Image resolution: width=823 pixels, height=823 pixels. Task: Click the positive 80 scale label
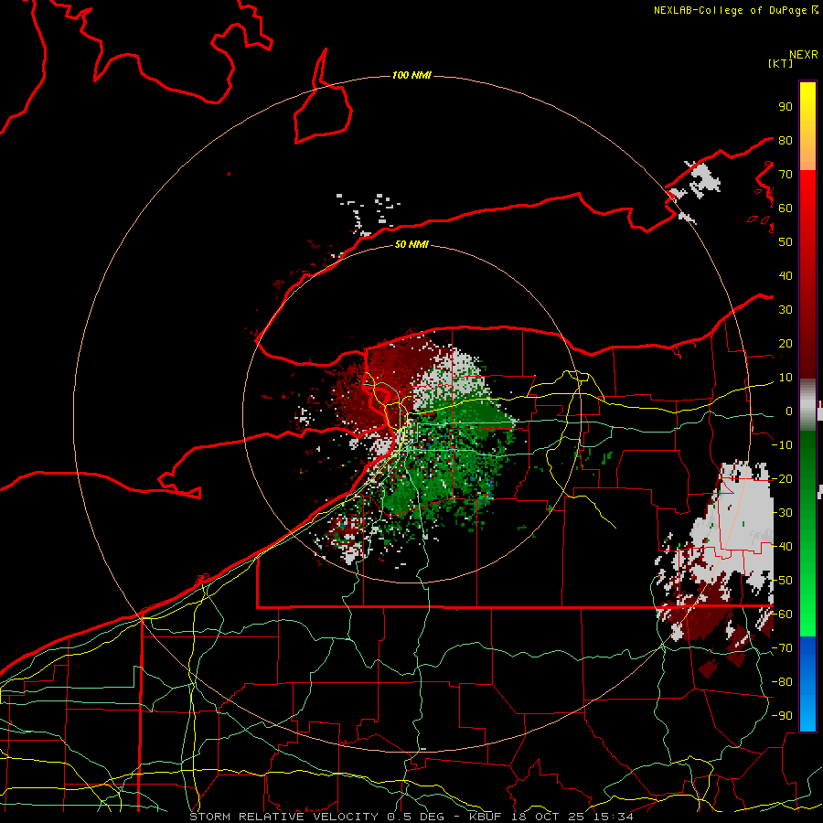786,140
